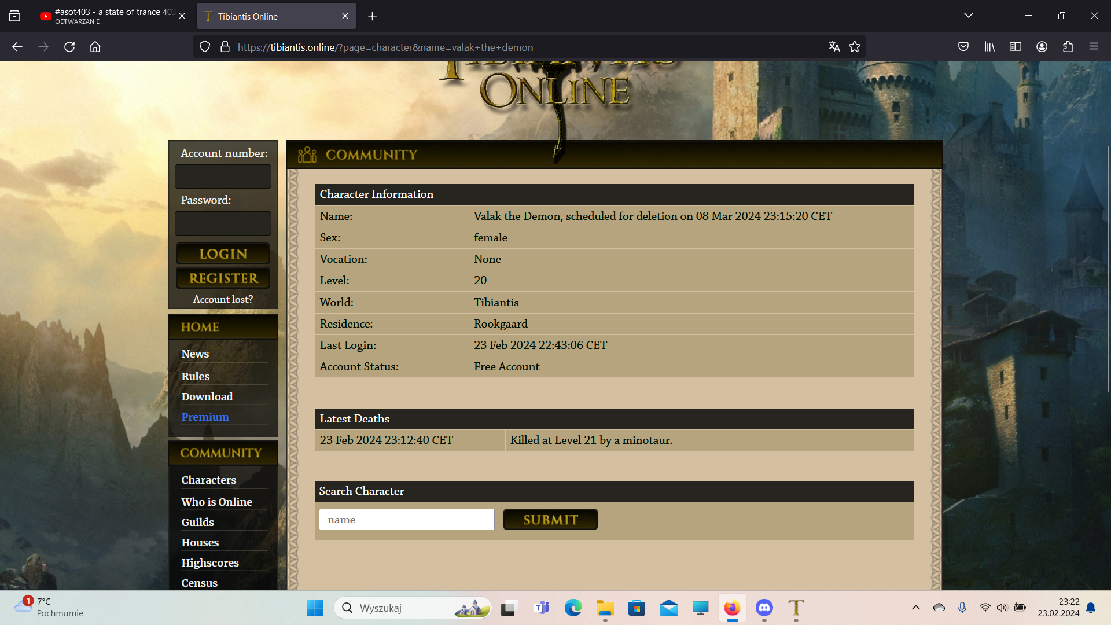Open the Firefox extensions puzzle icon
This screenshot has width=1111, height=625.
(1068, 47)
